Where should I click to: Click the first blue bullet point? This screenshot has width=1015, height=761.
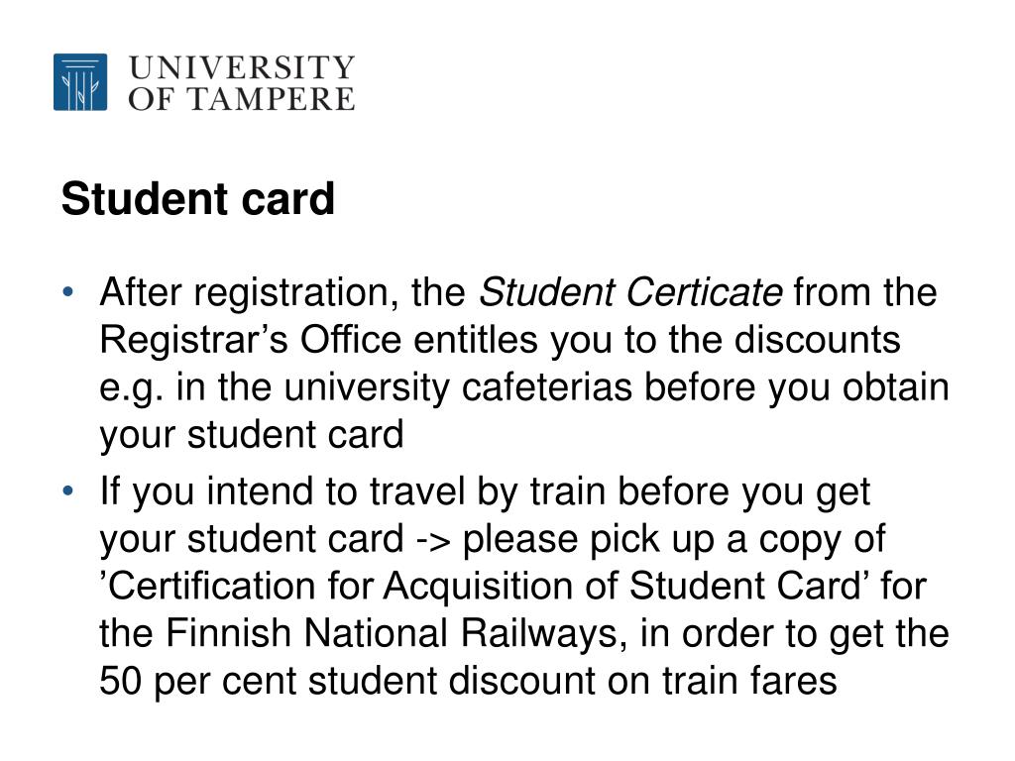(x=68, y=292)
